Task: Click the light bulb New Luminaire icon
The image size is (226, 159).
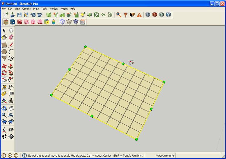Action: [x=83, y=15]
